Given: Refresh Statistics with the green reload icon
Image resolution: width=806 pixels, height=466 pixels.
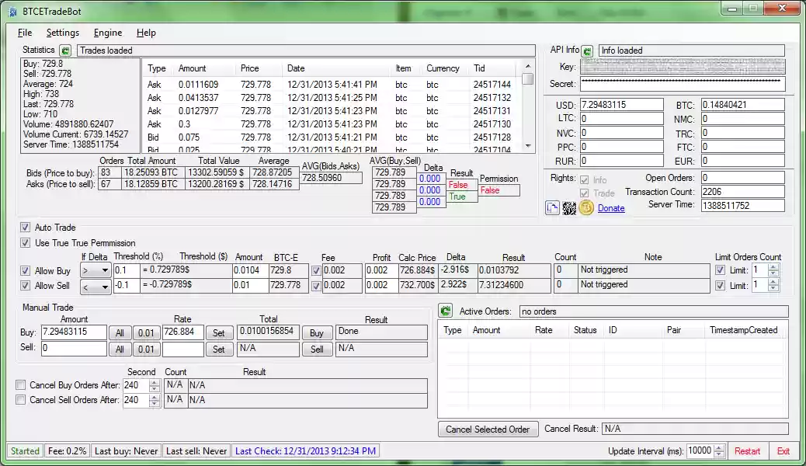Looking at the screenshot, I should click(65, 50).
